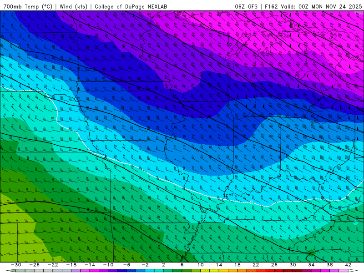The image size is (364, 273).
Task: Click the 2 color scale label
Action: pyautogui.click(x=163, y=265)
